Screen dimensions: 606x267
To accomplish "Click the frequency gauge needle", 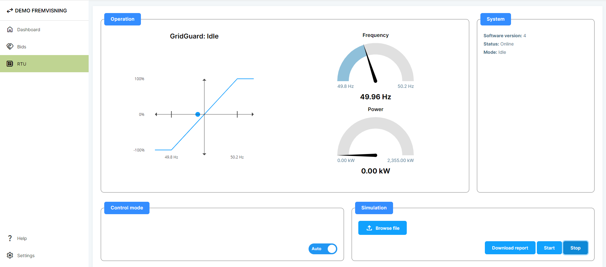I will [370, 64].
